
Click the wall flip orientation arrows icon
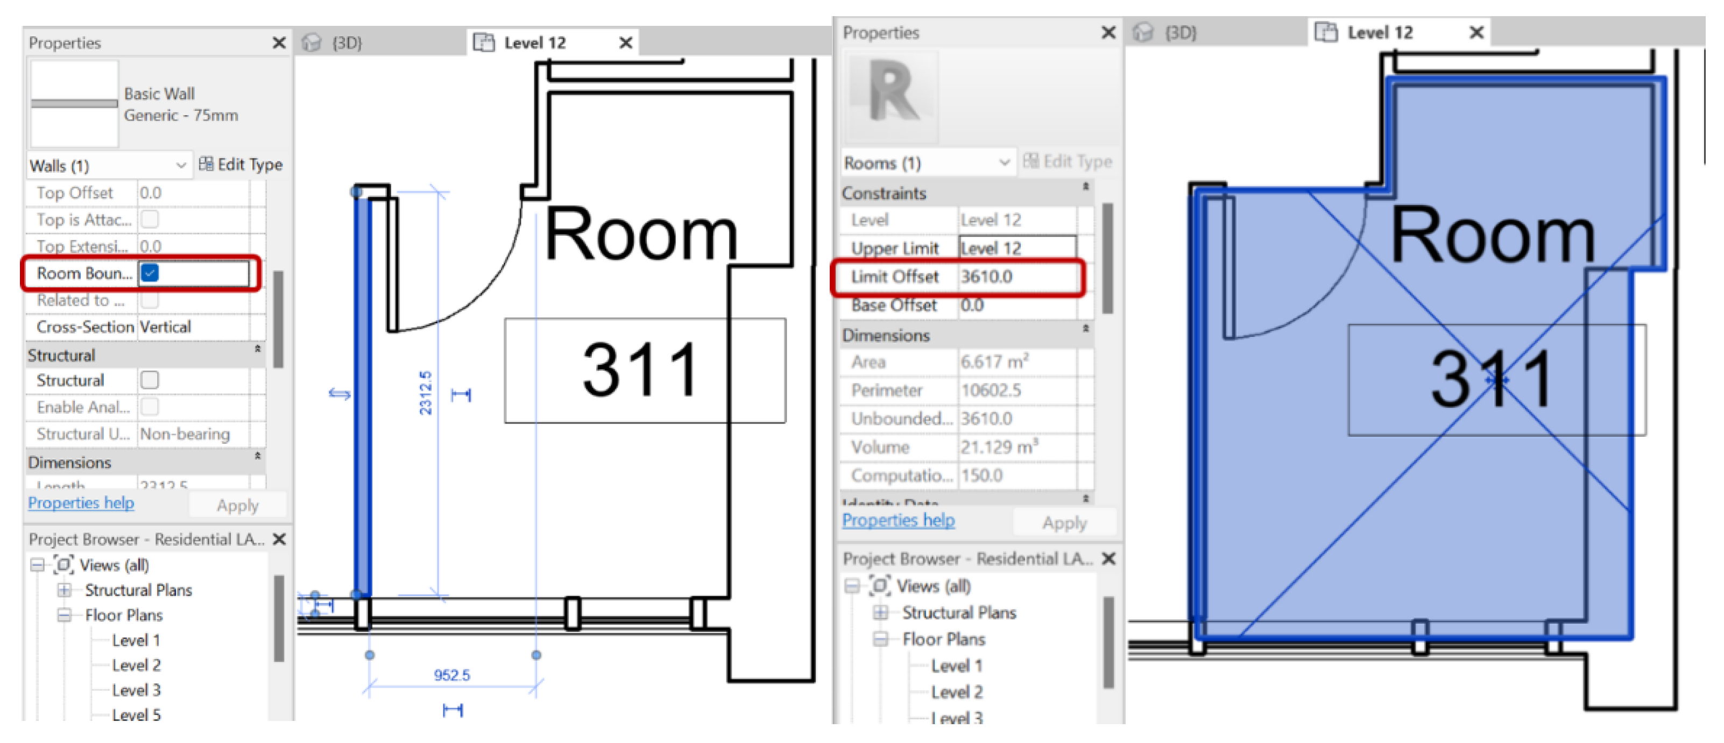click(340, 394)
